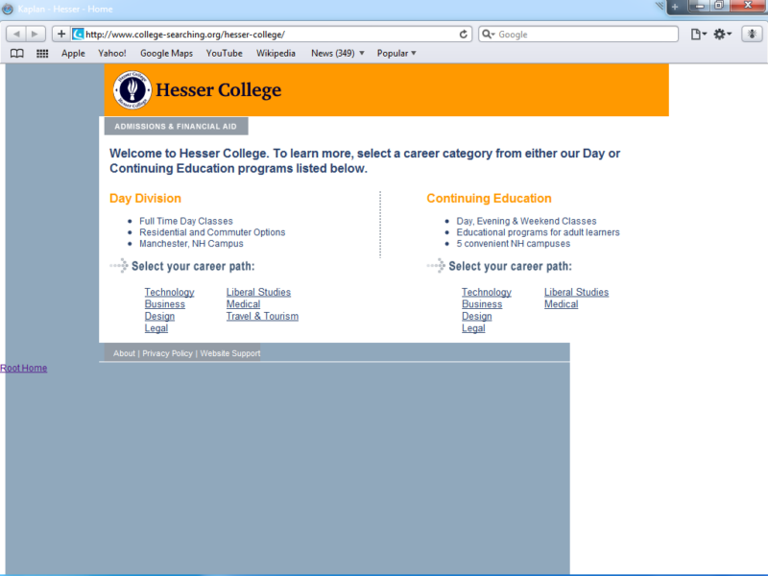This screenshot has height=576, width=768.
Task: Open Day Division Legal link
Action: coord(156,328)
